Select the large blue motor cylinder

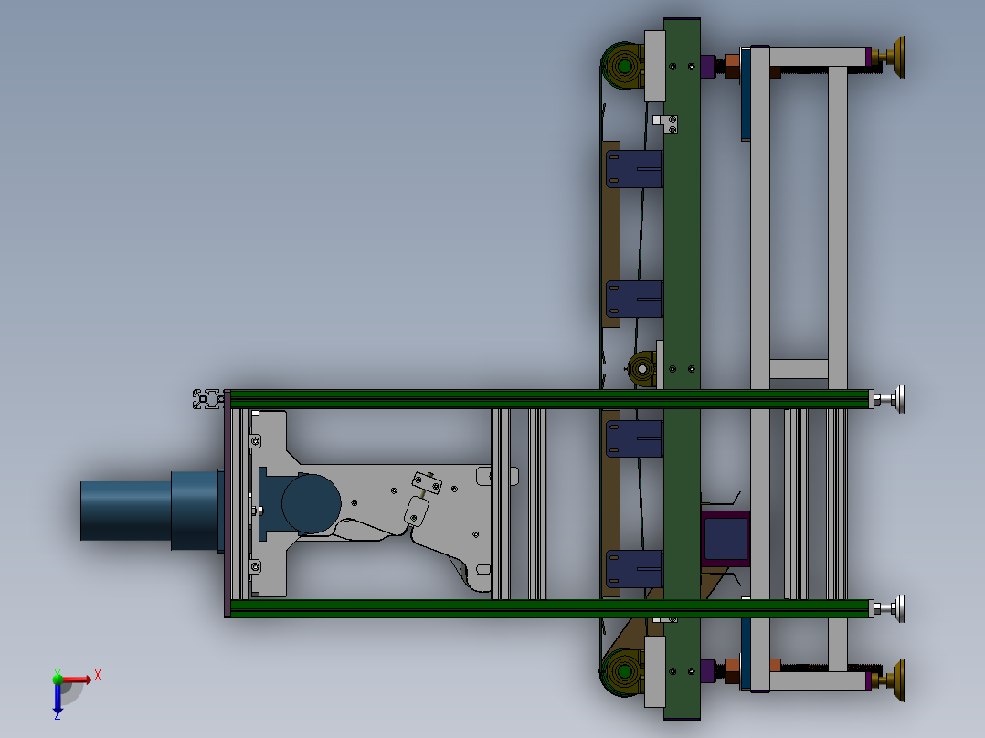pos(126,511)
